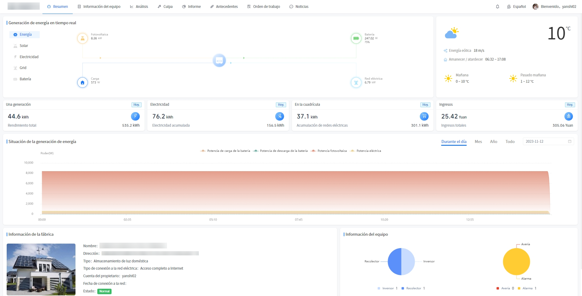The image size is (582, 296).
Task: Open the Orden de trabajo page
Action: (x=263, y=7)
